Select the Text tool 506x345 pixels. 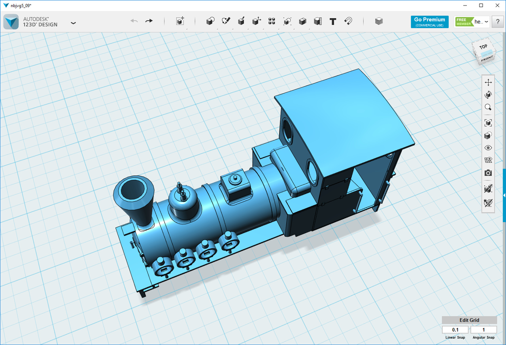[333, 21]
